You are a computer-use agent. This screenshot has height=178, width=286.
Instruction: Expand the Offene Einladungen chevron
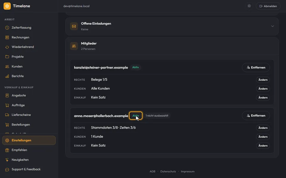click(x=273, y=26)
